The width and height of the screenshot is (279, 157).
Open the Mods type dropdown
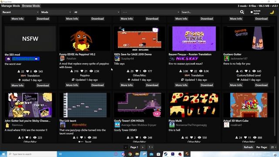56,12
